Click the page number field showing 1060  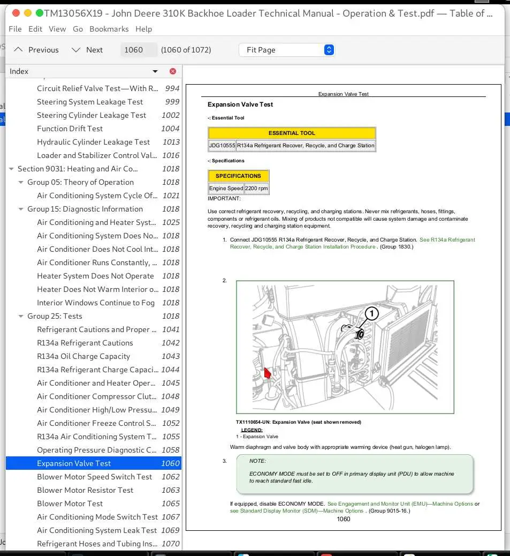(x=139, y=50)
